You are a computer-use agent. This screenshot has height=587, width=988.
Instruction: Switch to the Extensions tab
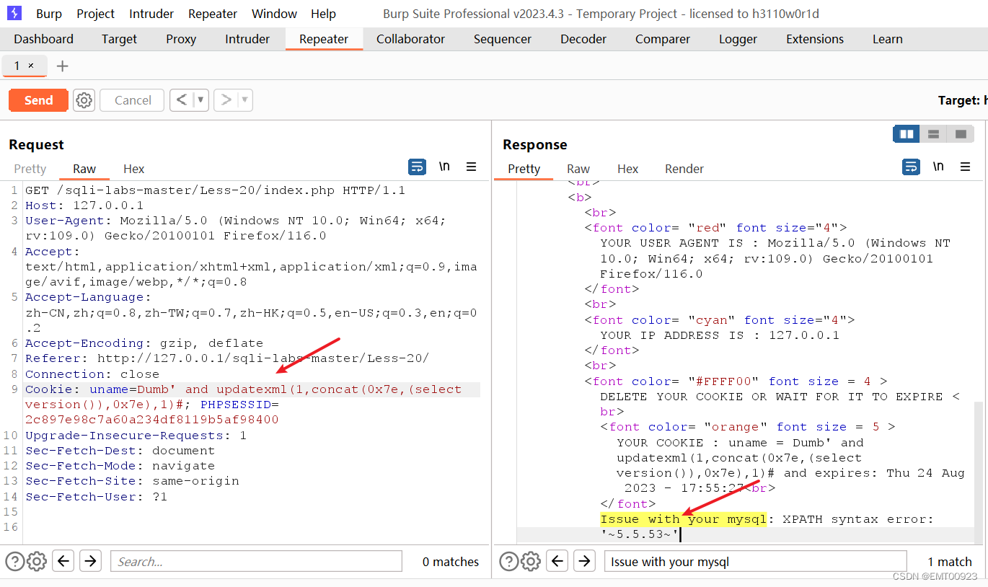(815, 39)
